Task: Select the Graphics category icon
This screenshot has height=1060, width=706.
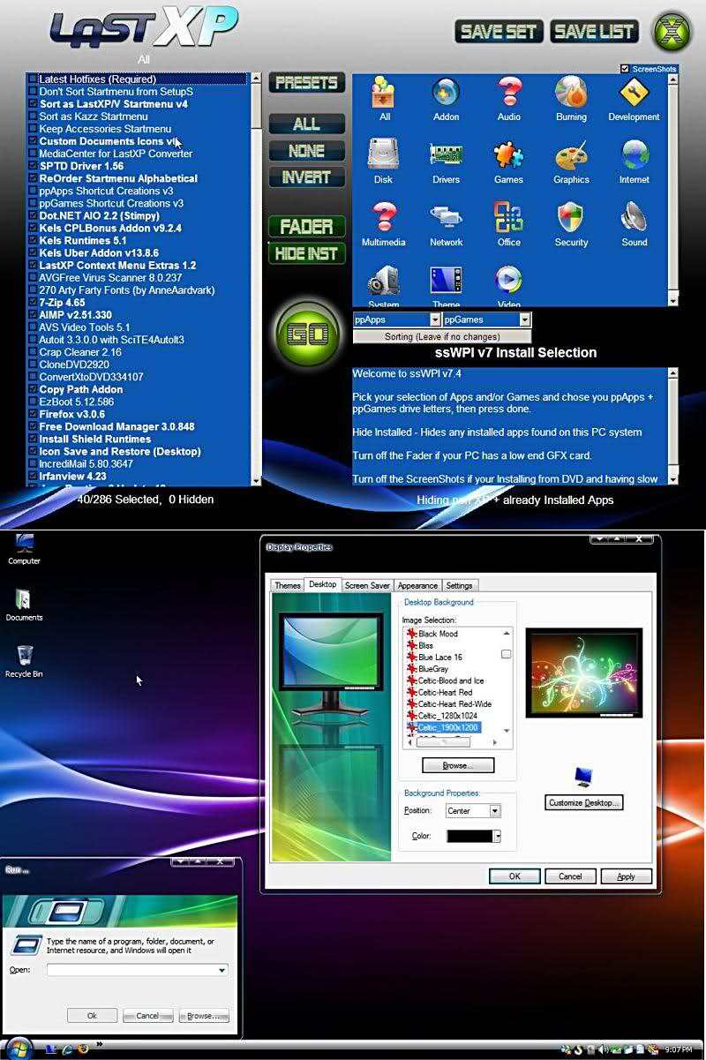Action: [x=571, y=155]
